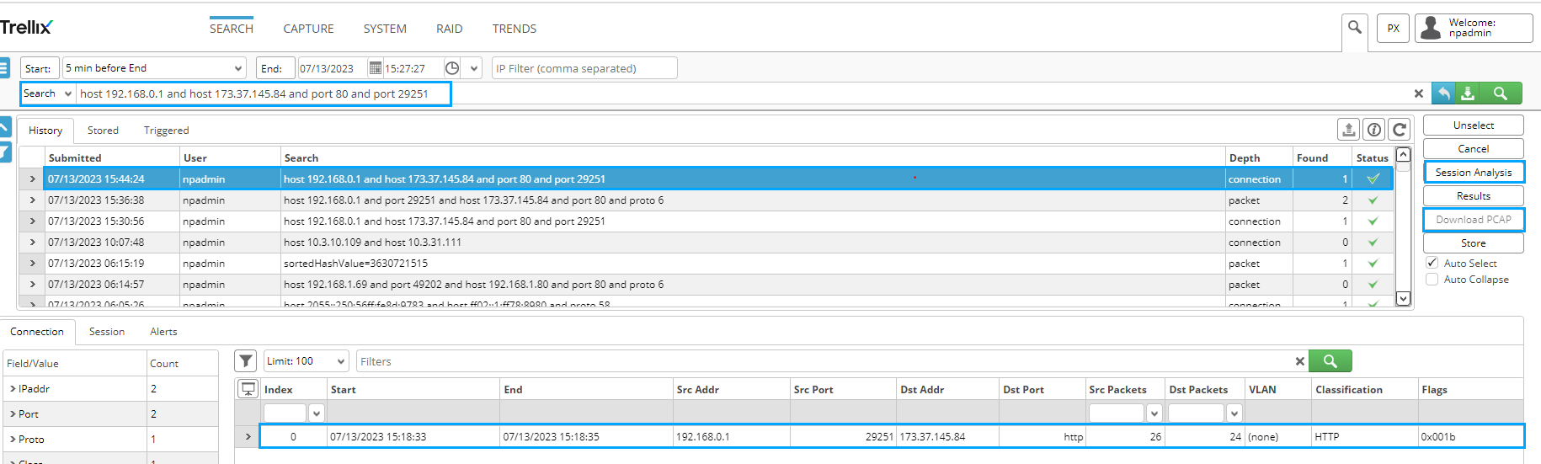The width and height of the screenshot is (1541, 464).
Task: Click the upload icon above history table
Action: click(x=1348, y=130)
